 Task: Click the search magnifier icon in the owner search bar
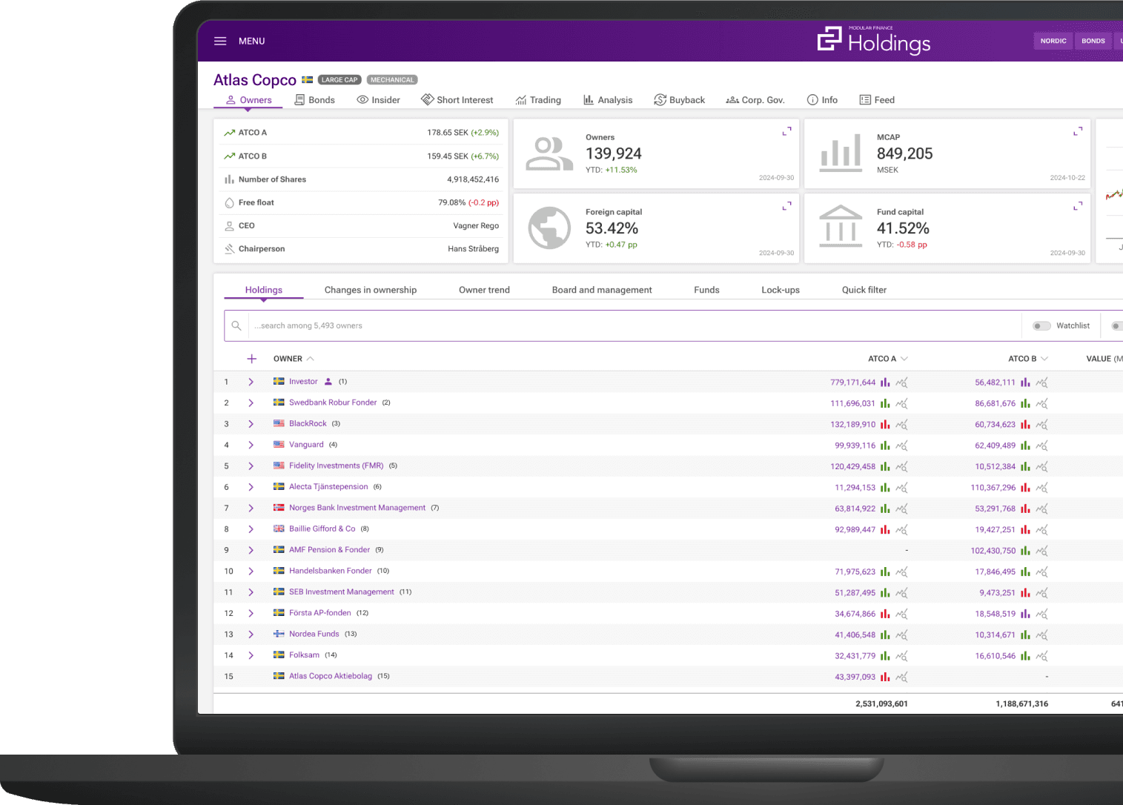(x=236, y=325)
